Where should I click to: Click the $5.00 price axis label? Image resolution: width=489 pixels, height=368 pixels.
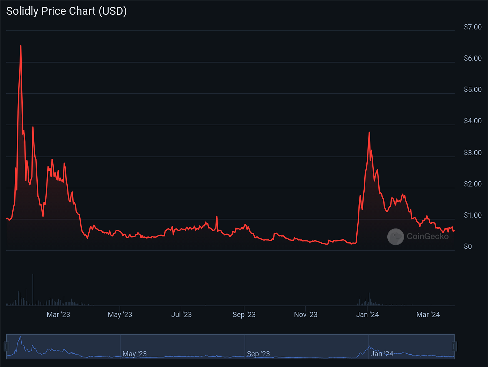coord(473,89)
